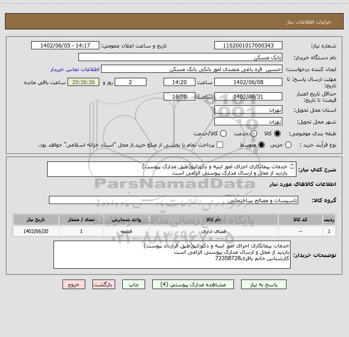The image size is (349, 337).
Task: Click the نام کالا column header
Action: click(213, 219)
